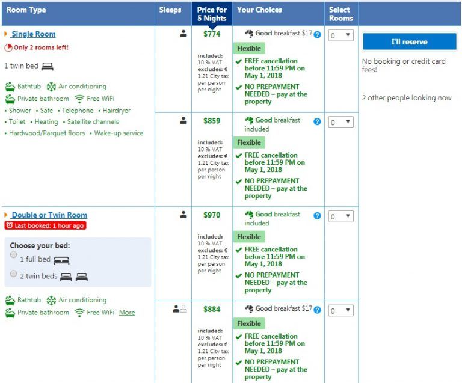The height and width of the screenshot is (383, 462).
Task: Click the clock icon by Only 2 rooms left
Action: coord(8,47)
